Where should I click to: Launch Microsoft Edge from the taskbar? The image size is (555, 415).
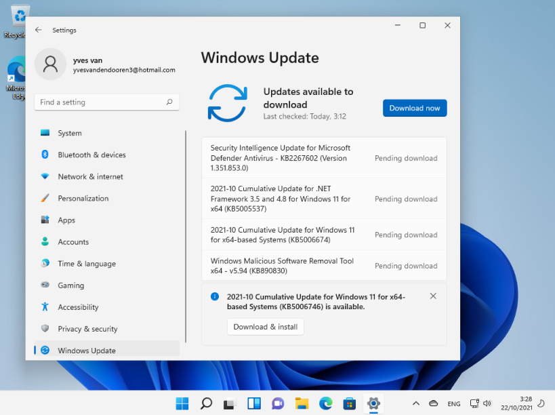(x=325, y=403)
